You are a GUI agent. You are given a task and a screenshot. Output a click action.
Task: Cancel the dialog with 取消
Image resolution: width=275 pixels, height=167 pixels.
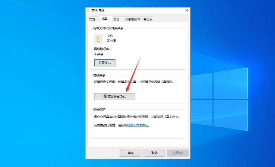154,153
